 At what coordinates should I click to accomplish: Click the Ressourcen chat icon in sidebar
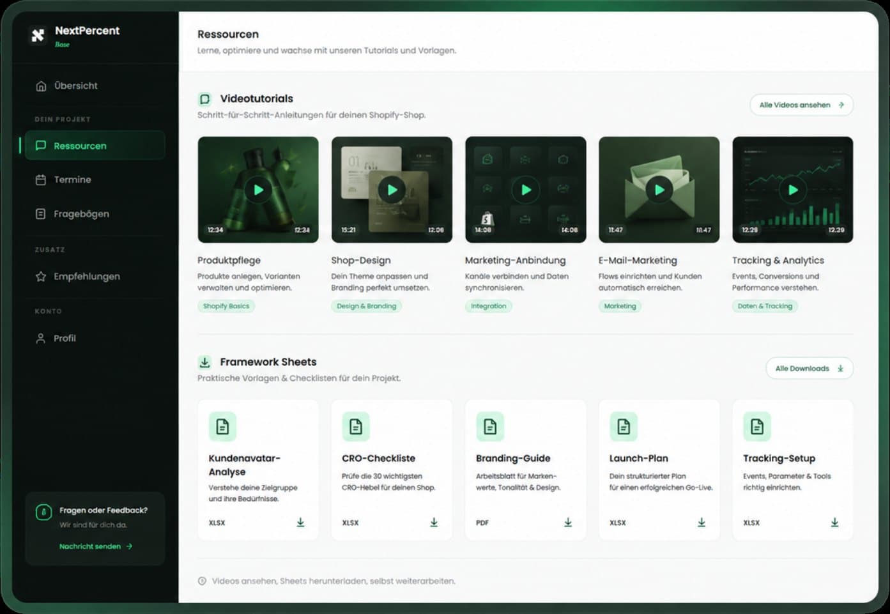(41, 146)
